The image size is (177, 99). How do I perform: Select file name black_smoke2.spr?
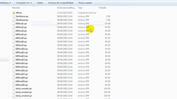coord(24,92)
